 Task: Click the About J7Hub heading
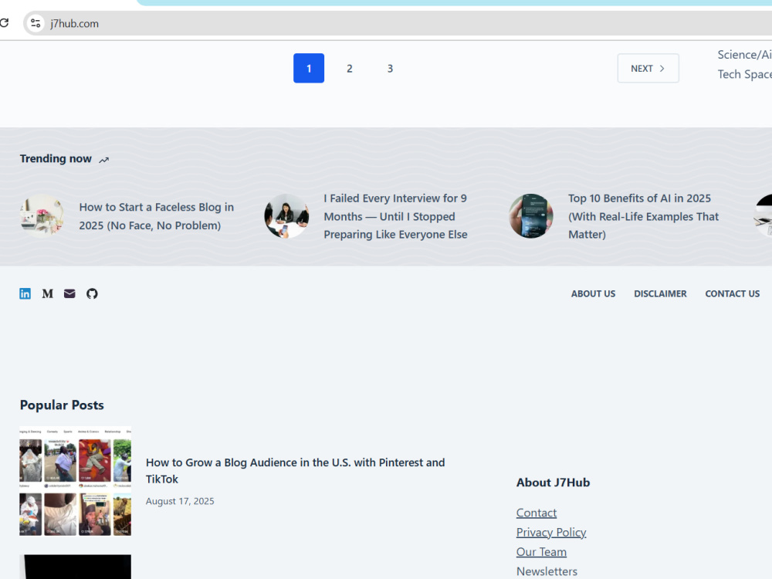point(553,482)
